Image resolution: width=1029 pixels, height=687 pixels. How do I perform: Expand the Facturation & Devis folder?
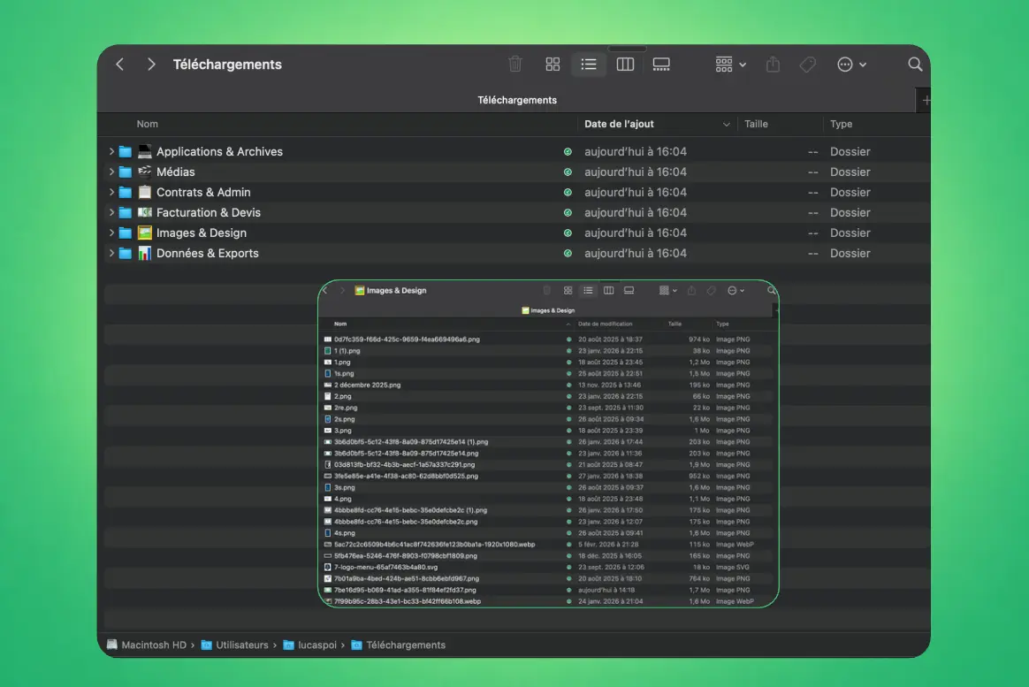(111, 213)
